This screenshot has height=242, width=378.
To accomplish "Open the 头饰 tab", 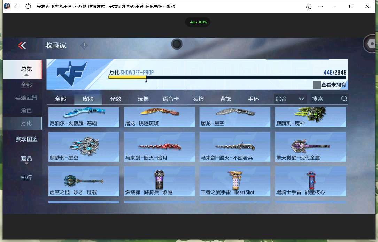I will (x=198, y=99).
